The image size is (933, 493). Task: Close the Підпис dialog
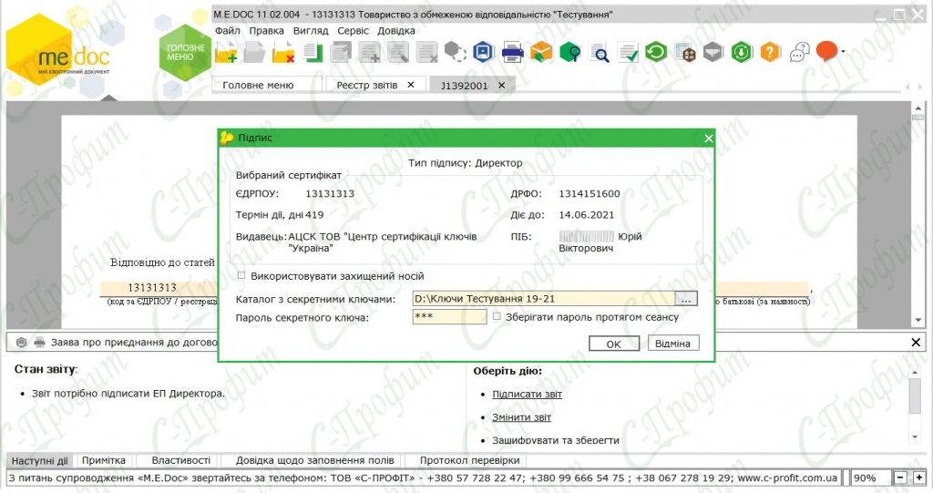click(x=708, y=139)
